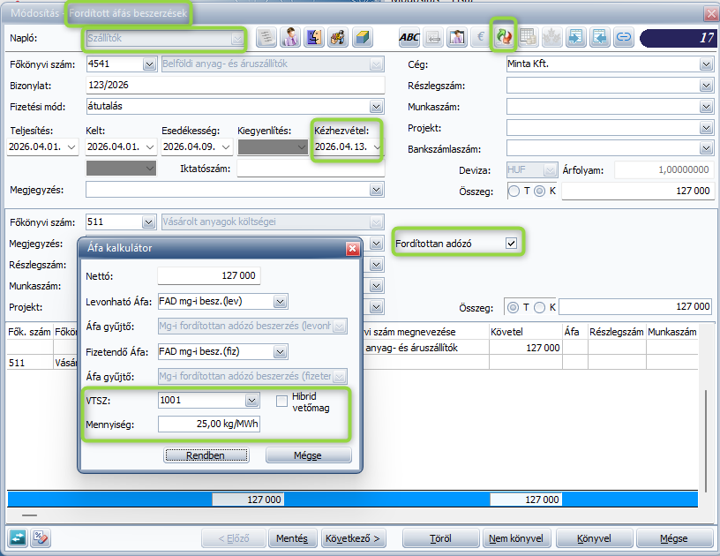Click the text lines notes toolbar icon
The image size is (720, 556).
[x=266, y=37]
